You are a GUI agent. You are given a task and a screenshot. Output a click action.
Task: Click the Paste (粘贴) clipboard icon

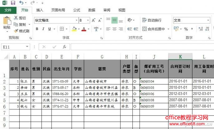(7, 21)
